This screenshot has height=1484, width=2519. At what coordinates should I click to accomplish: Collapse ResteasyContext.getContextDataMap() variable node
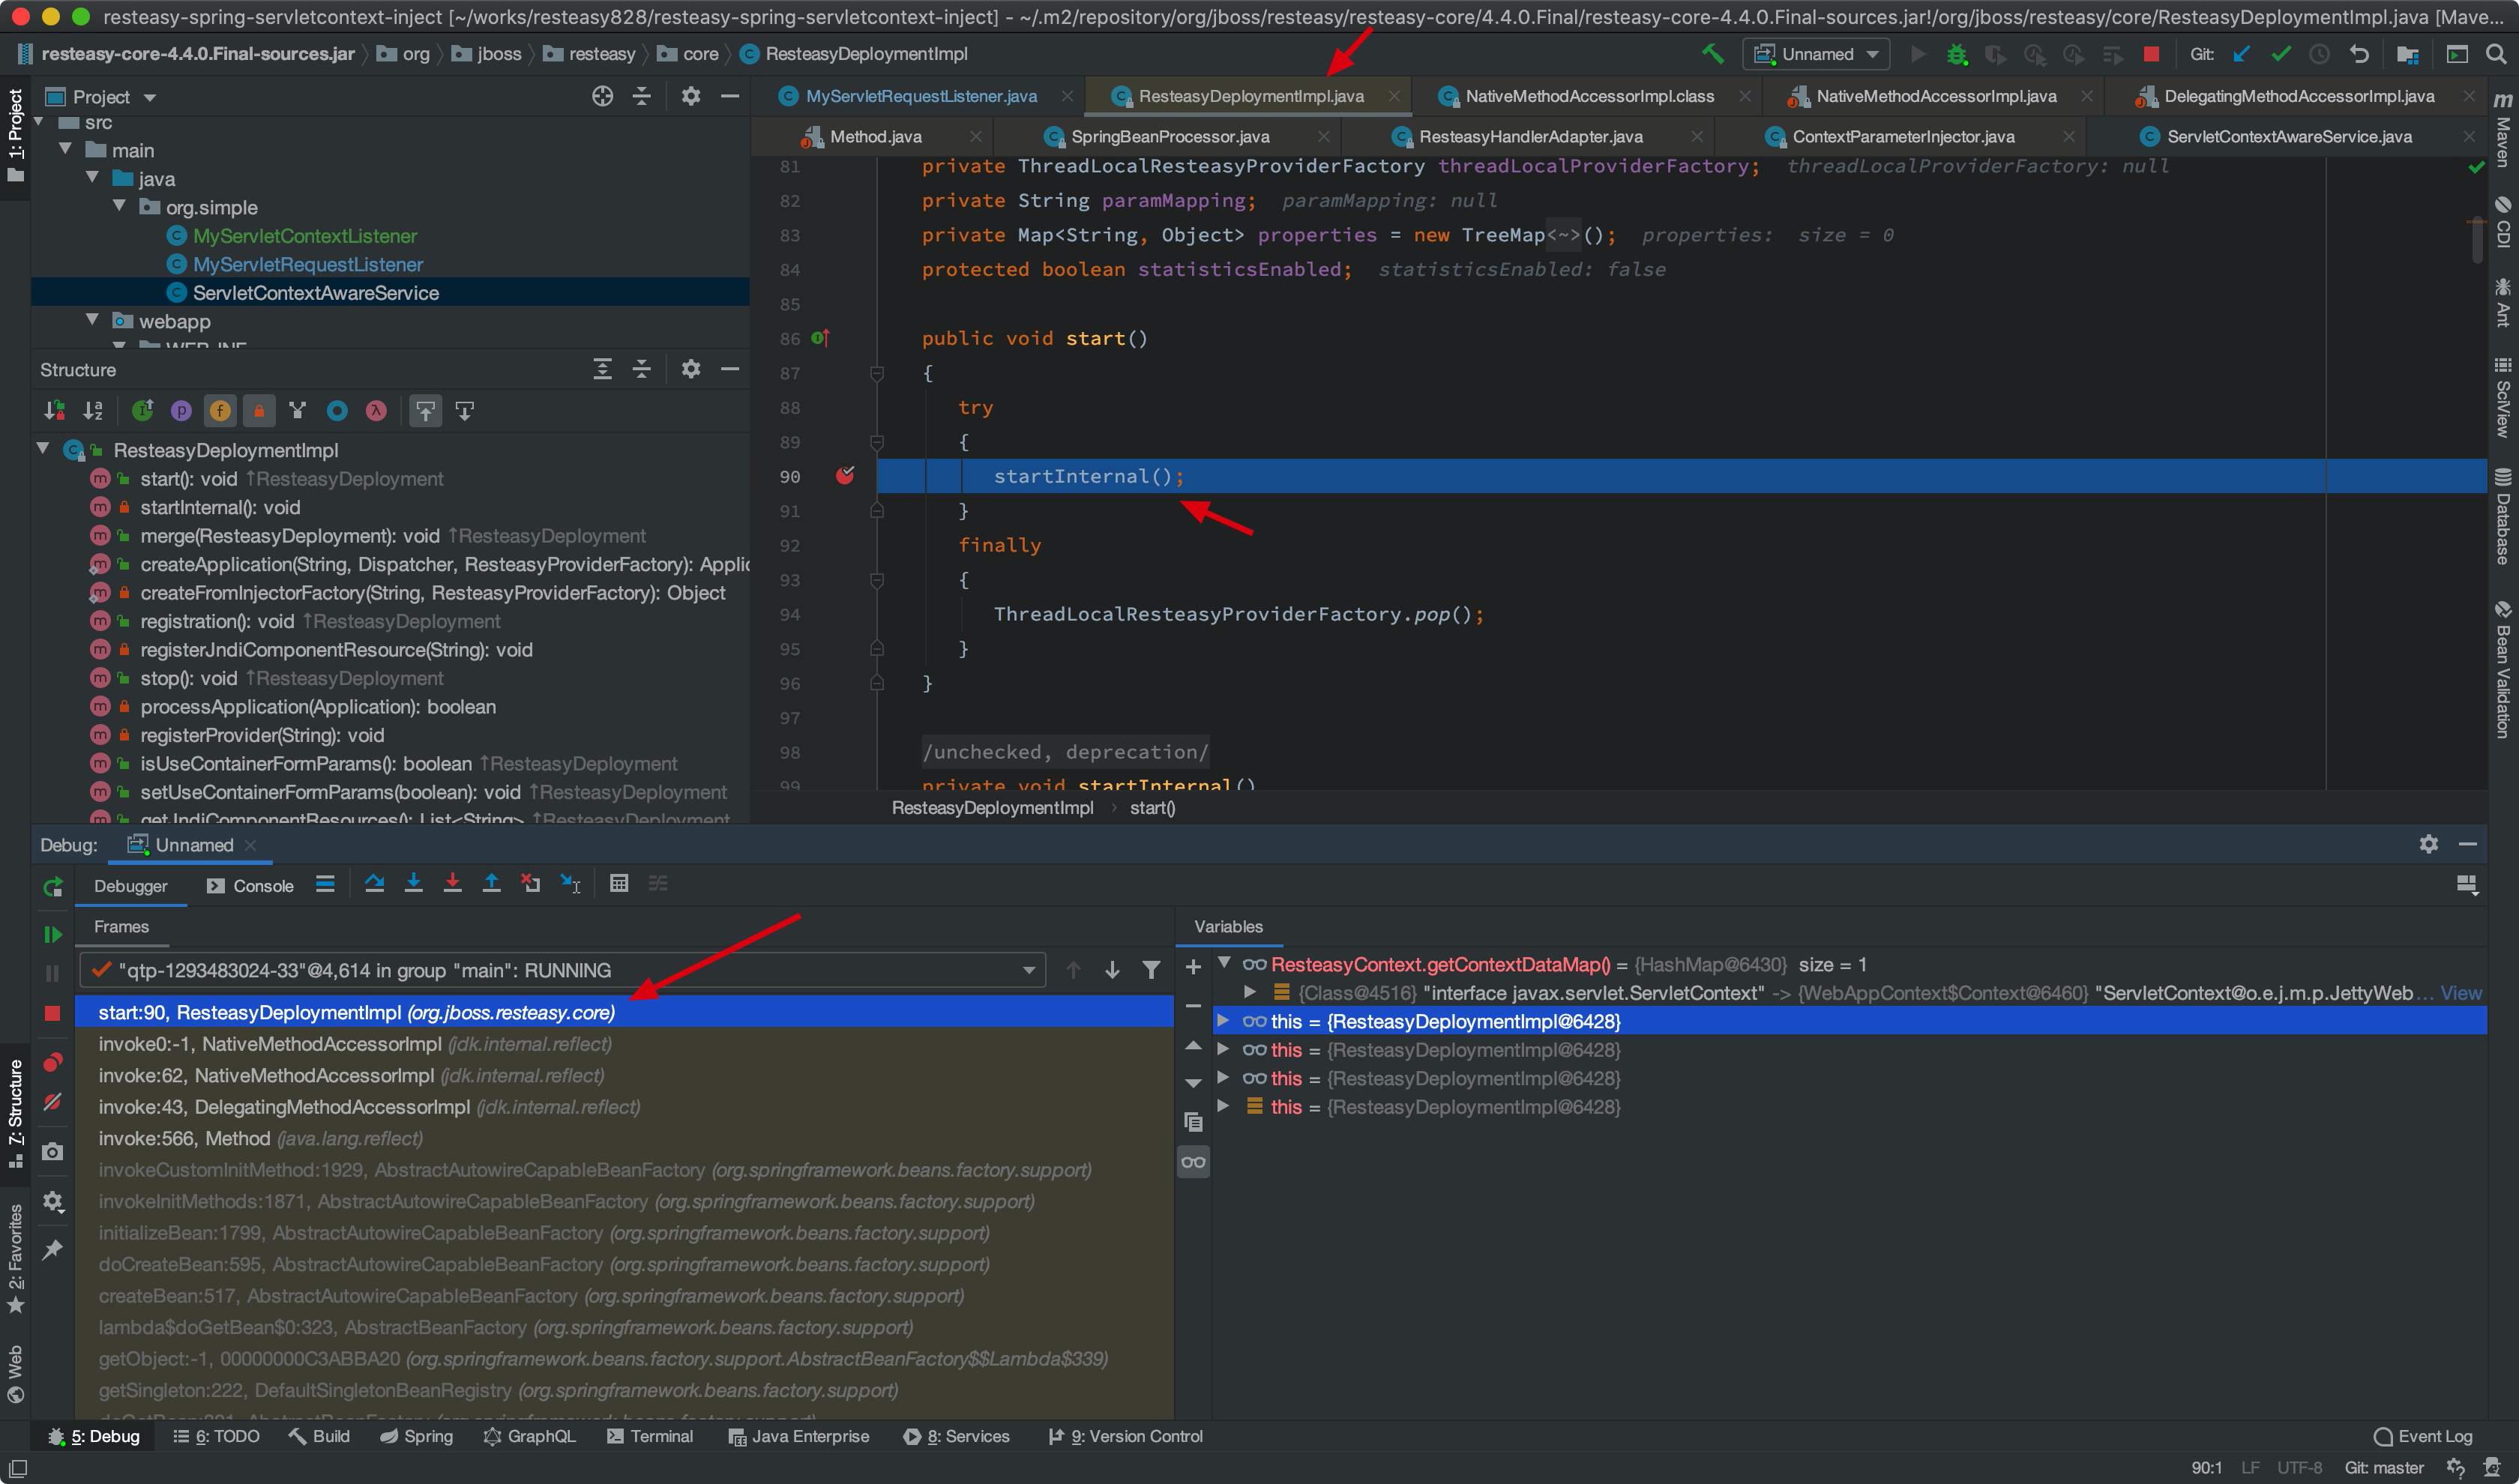tap(1224, 964)
